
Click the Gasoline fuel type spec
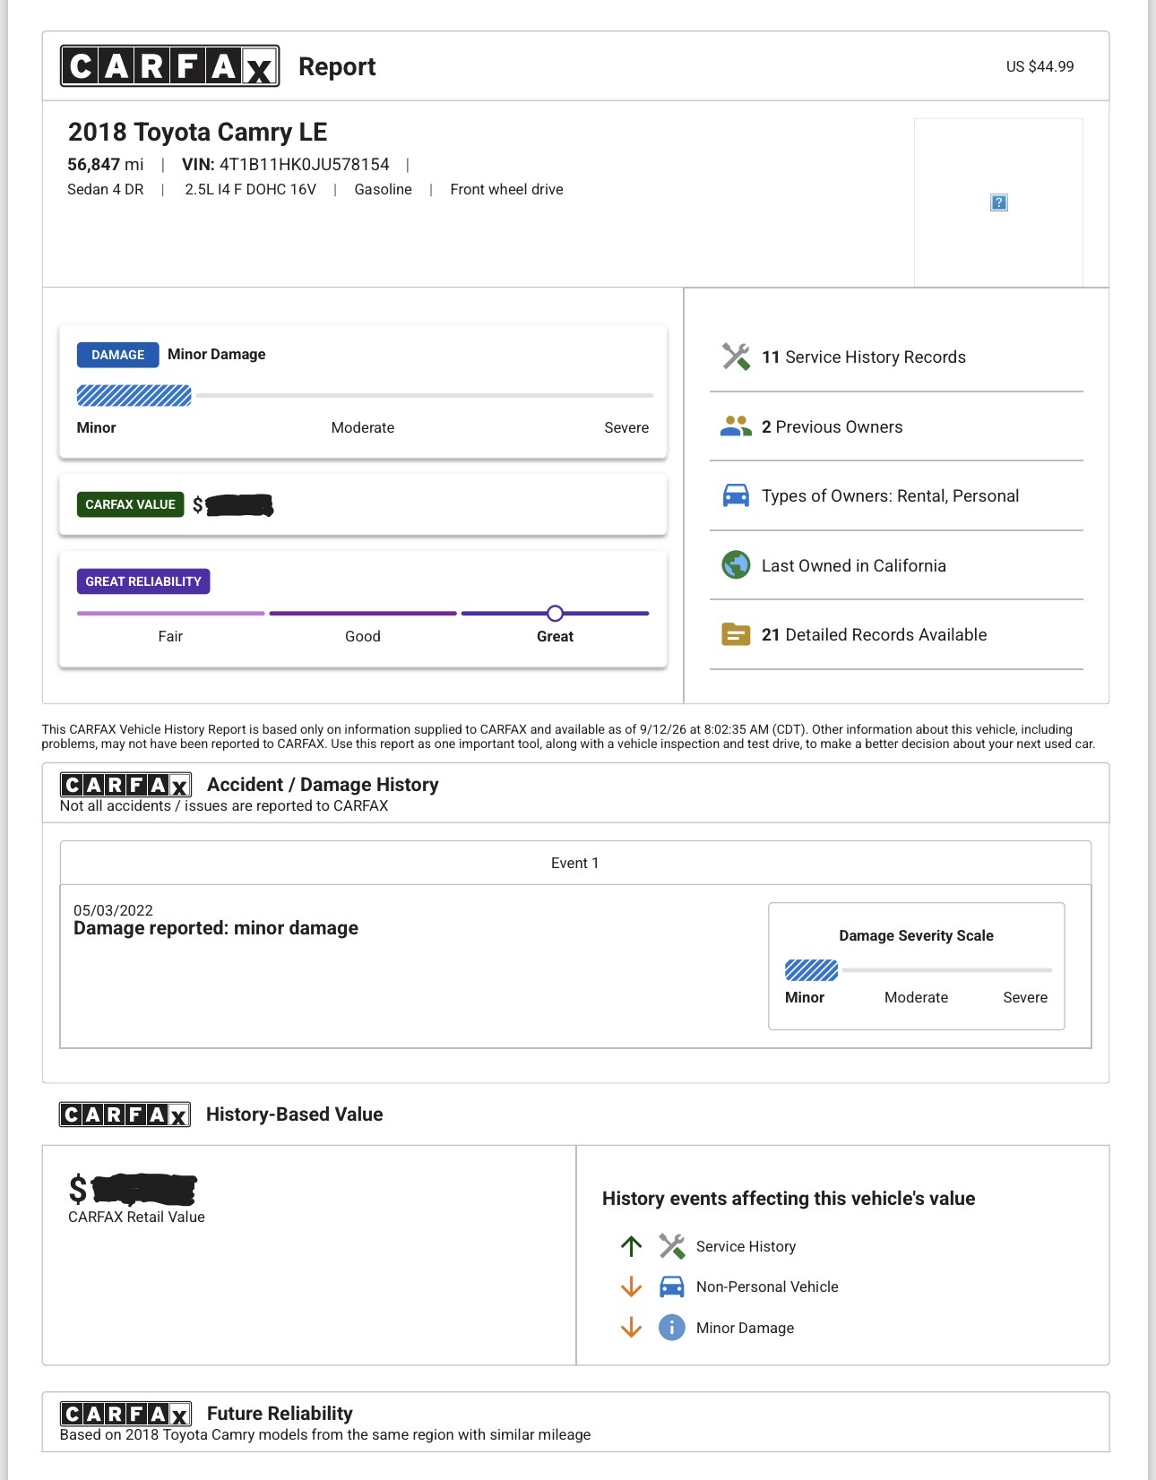(x=384, y=189)
